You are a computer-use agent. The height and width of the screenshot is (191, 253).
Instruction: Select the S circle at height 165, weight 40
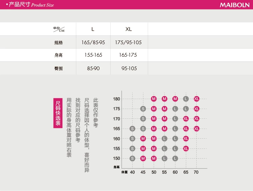tap(132, 129)
